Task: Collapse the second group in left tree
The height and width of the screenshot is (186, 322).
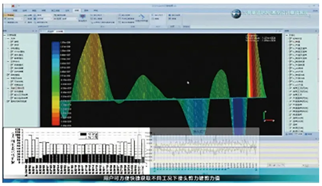Action: (8, 48)
